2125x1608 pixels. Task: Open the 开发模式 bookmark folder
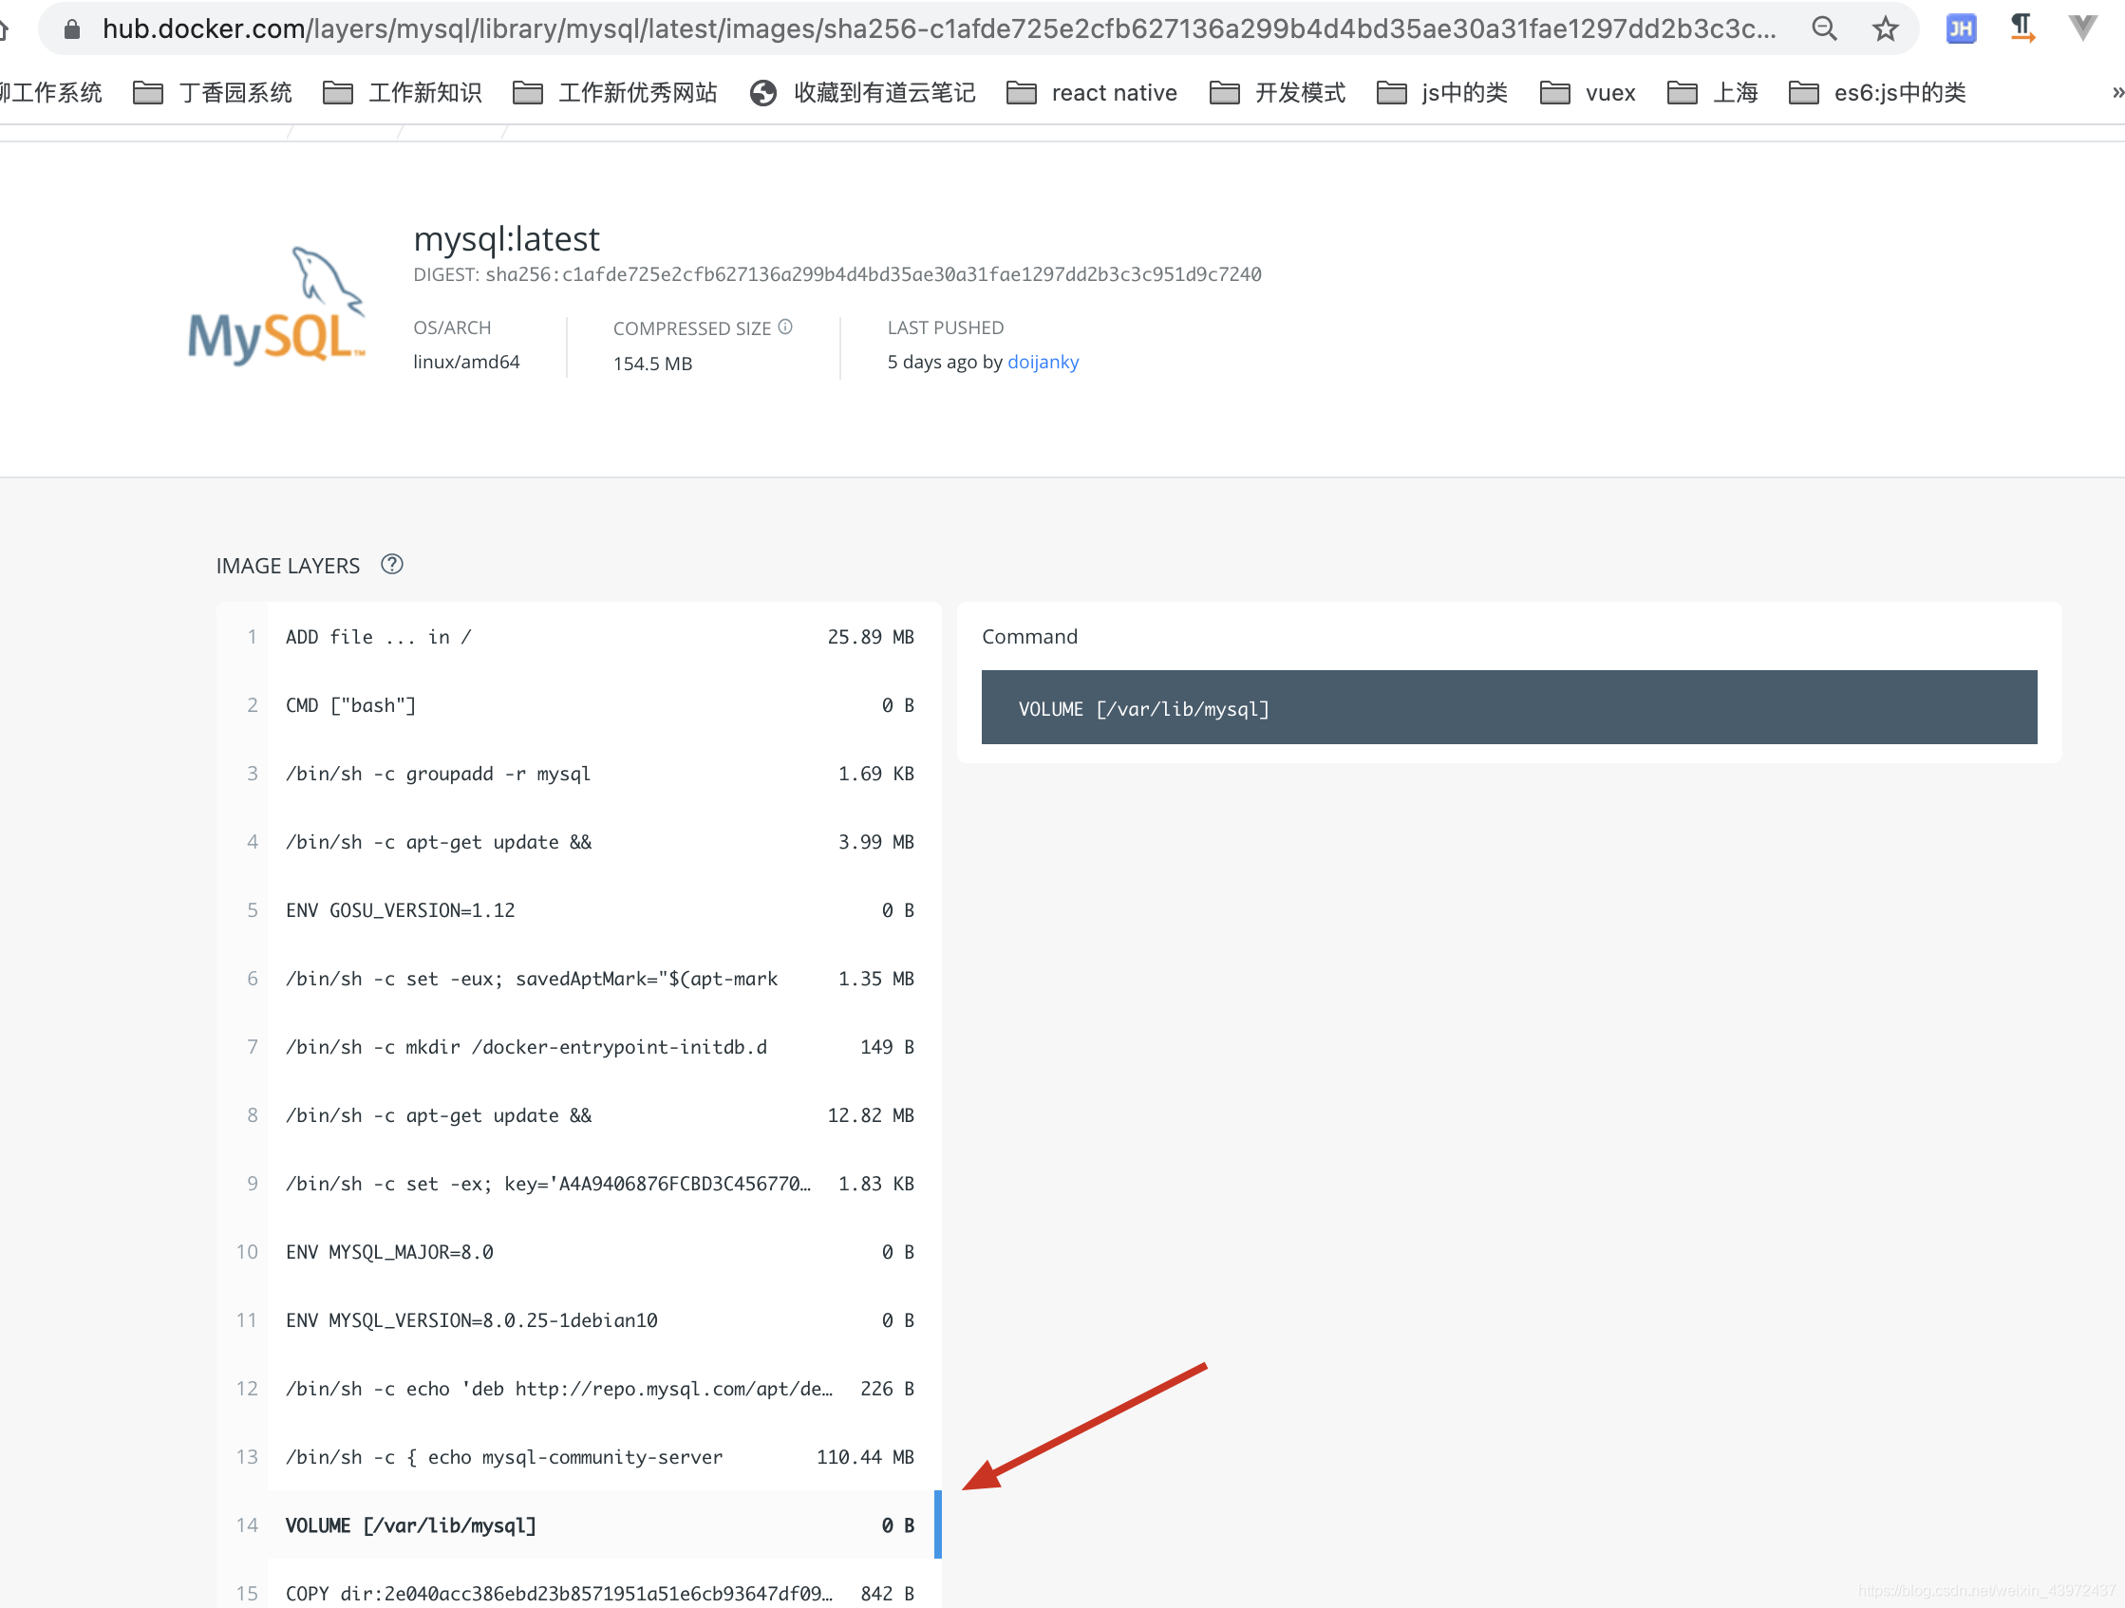click(1277, 93)
